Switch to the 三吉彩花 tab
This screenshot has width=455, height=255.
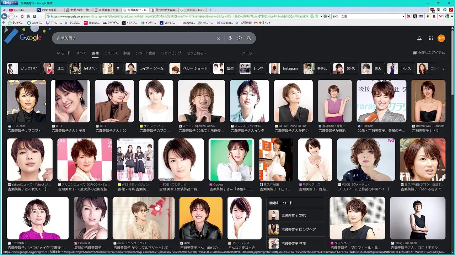(192, 10)
